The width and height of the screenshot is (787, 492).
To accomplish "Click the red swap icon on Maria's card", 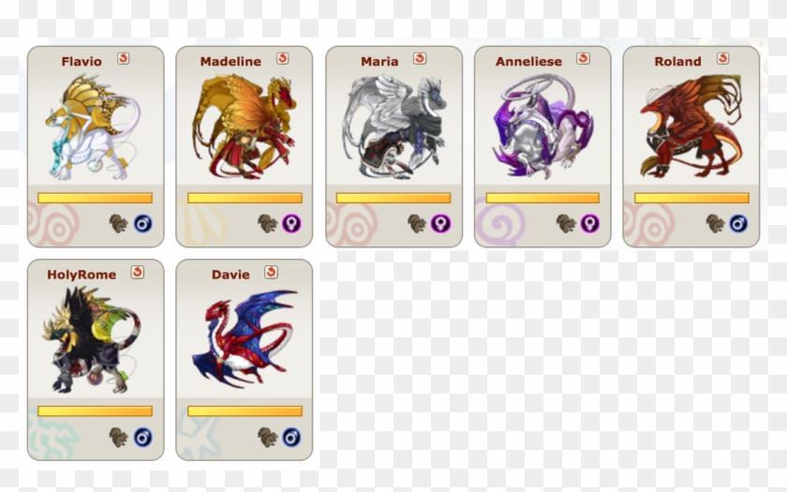I will click(x=420, y=59).
